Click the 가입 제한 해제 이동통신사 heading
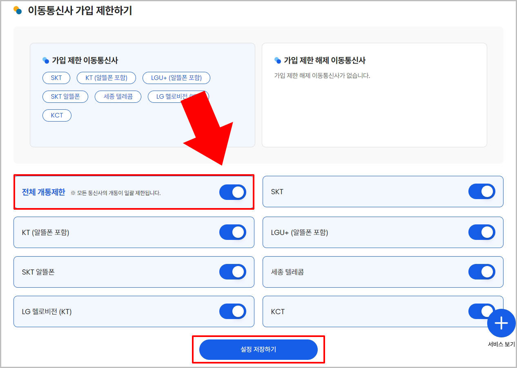The image size is (517, 368). pyautogui.click(x=325, y=60)
